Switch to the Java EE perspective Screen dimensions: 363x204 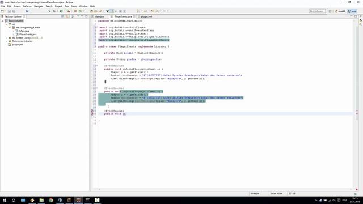[340, 11]
